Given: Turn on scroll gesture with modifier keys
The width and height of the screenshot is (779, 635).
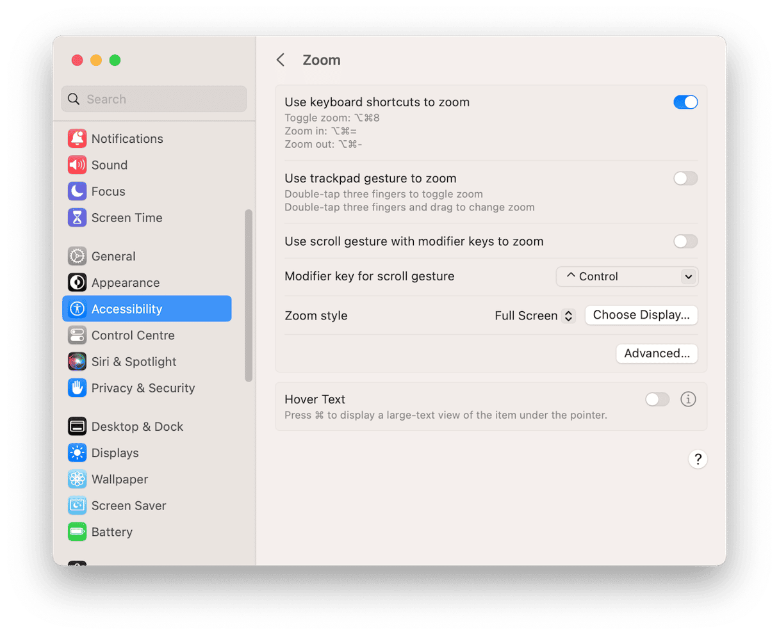Looking at the screenshot, I should pyautogui.click(x=685, y=241).
